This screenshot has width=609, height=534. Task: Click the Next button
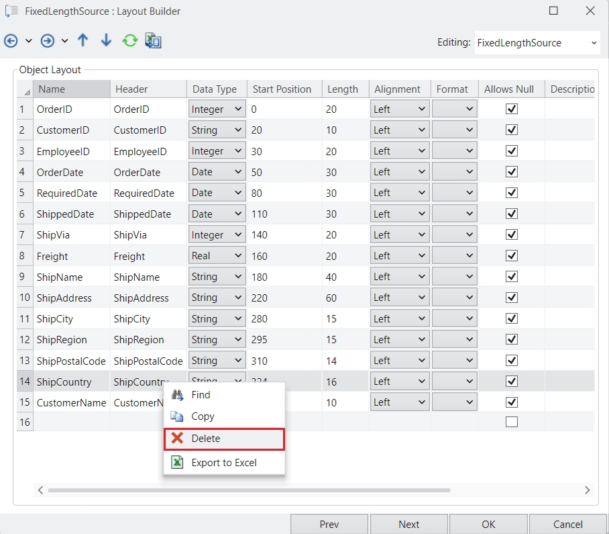pyautogui.click(x=408, y=524)
